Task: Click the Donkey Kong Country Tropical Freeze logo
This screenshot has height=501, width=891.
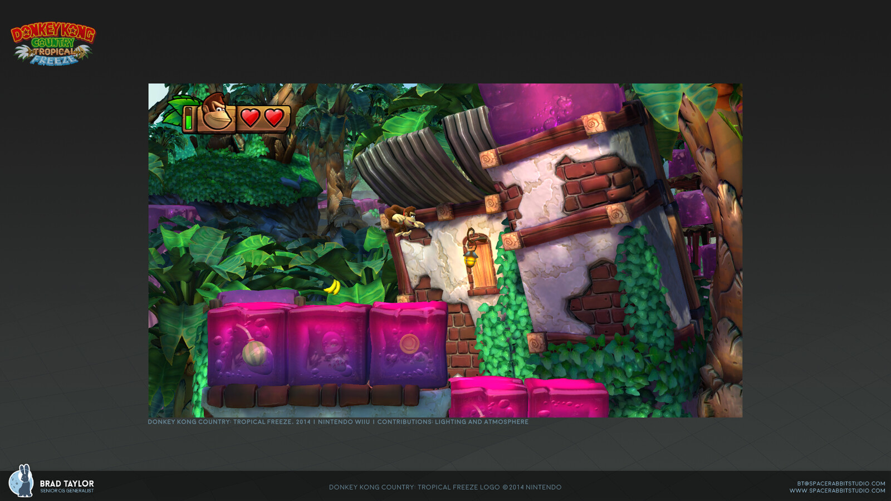Action: tap(53, 44)
